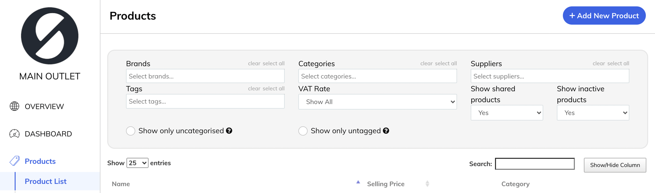Sort by Selling Price column arrows
This screenshot has width=655, height=193.
tap(427, 184)
